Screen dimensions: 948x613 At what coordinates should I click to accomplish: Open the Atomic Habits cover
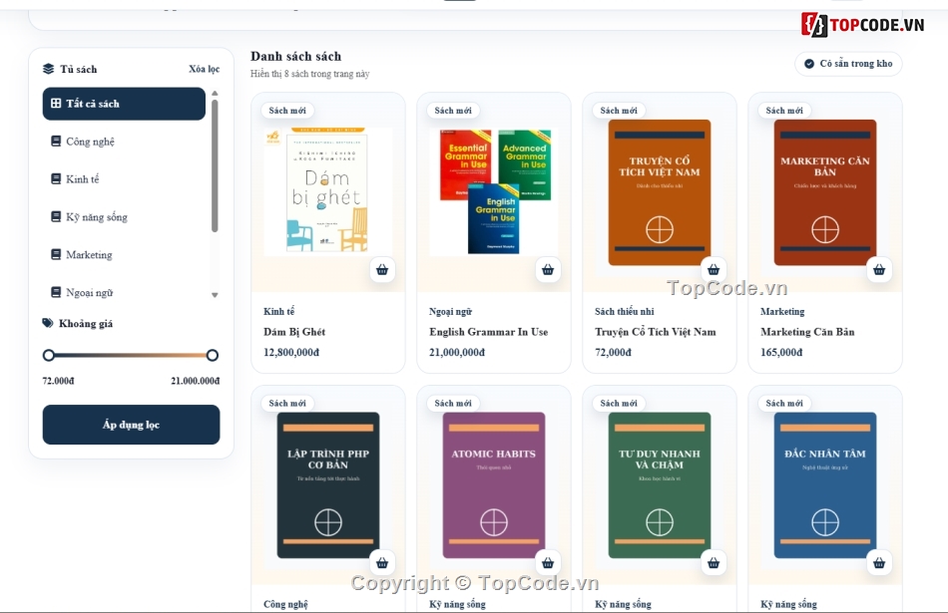point(494,485)
